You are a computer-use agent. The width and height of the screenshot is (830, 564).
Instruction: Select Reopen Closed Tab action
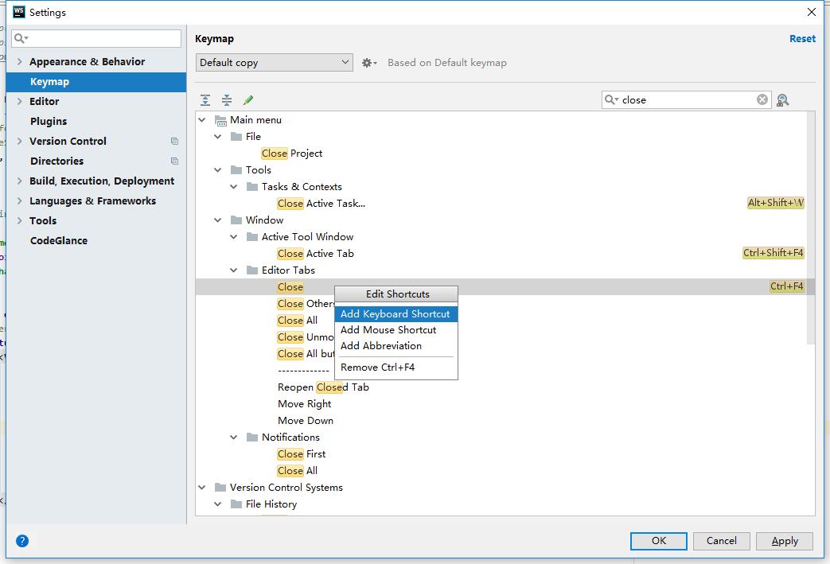323,387
